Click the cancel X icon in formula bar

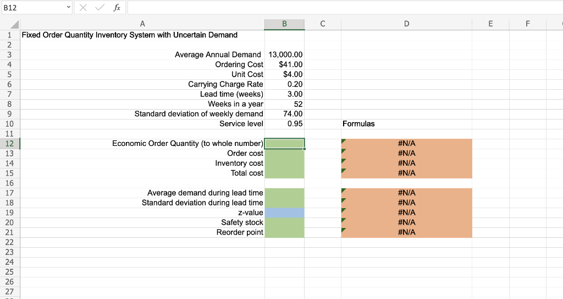(83, 8)
